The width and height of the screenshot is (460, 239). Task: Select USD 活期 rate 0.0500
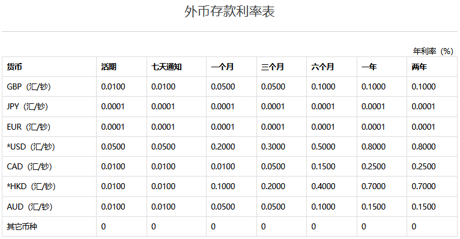tap(113, 147)
